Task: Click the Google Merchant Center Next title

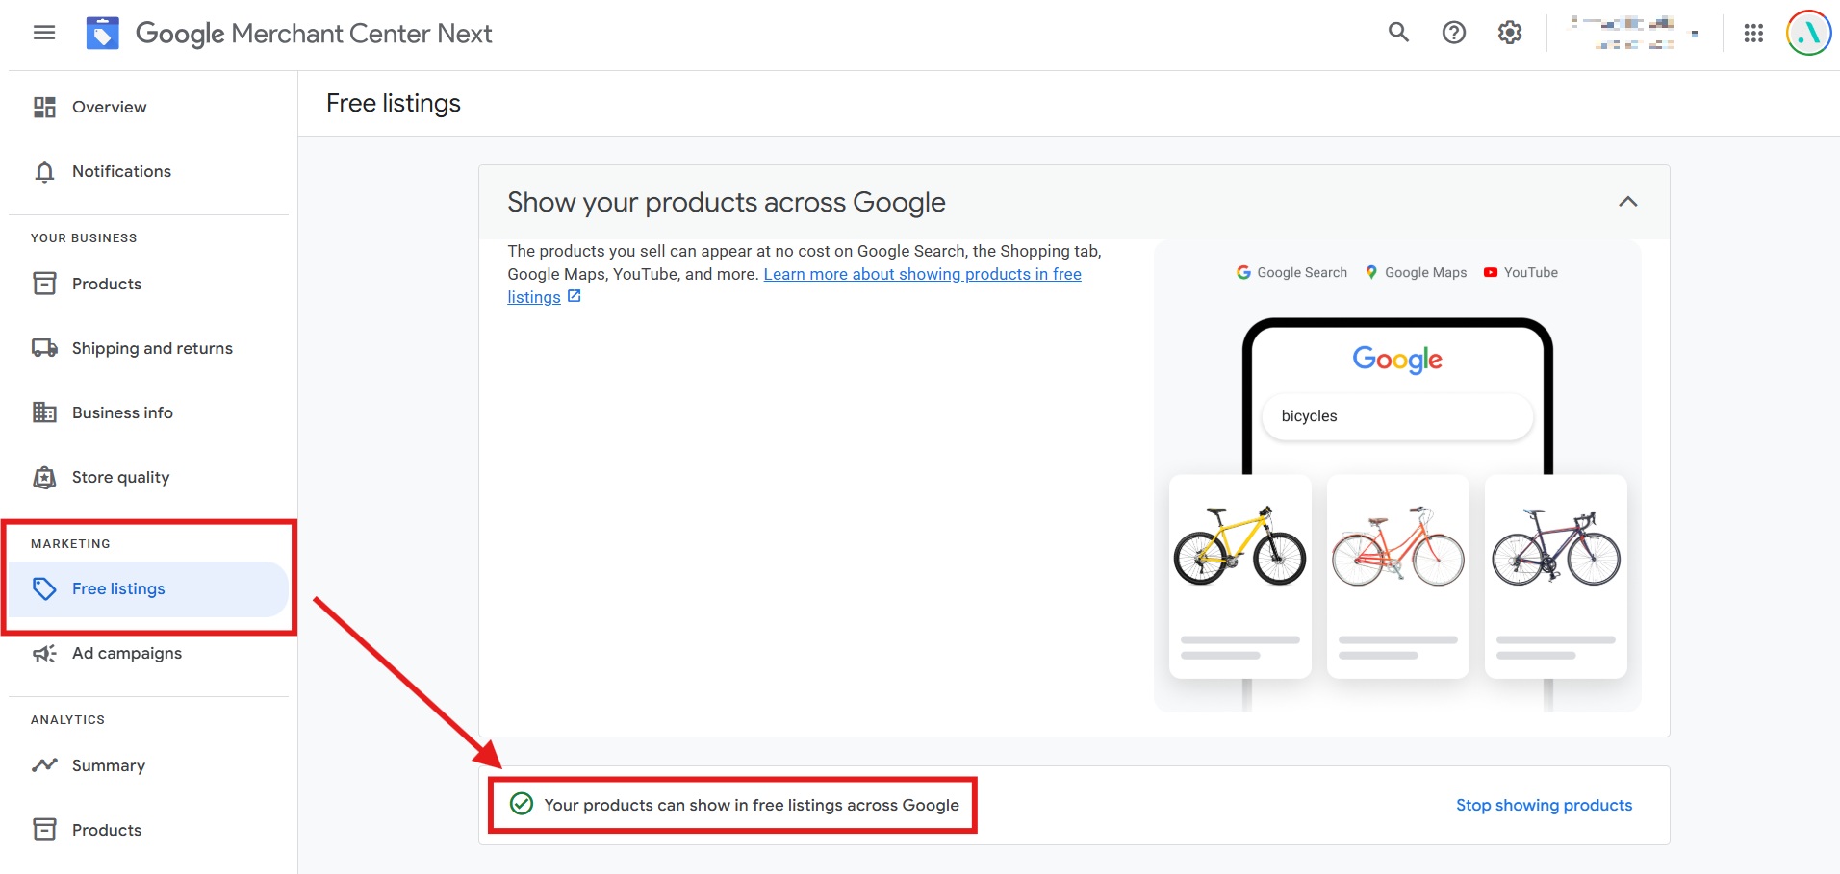Action: tap(314, 34)
